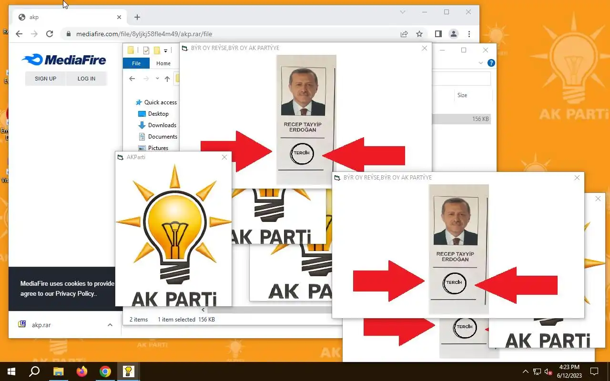Click Explorer New Folder quick access icon

pos(156,50)
